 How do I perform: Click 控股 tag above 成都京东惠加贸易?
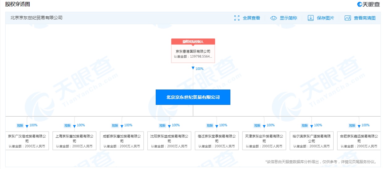click(x=115, y=125)
